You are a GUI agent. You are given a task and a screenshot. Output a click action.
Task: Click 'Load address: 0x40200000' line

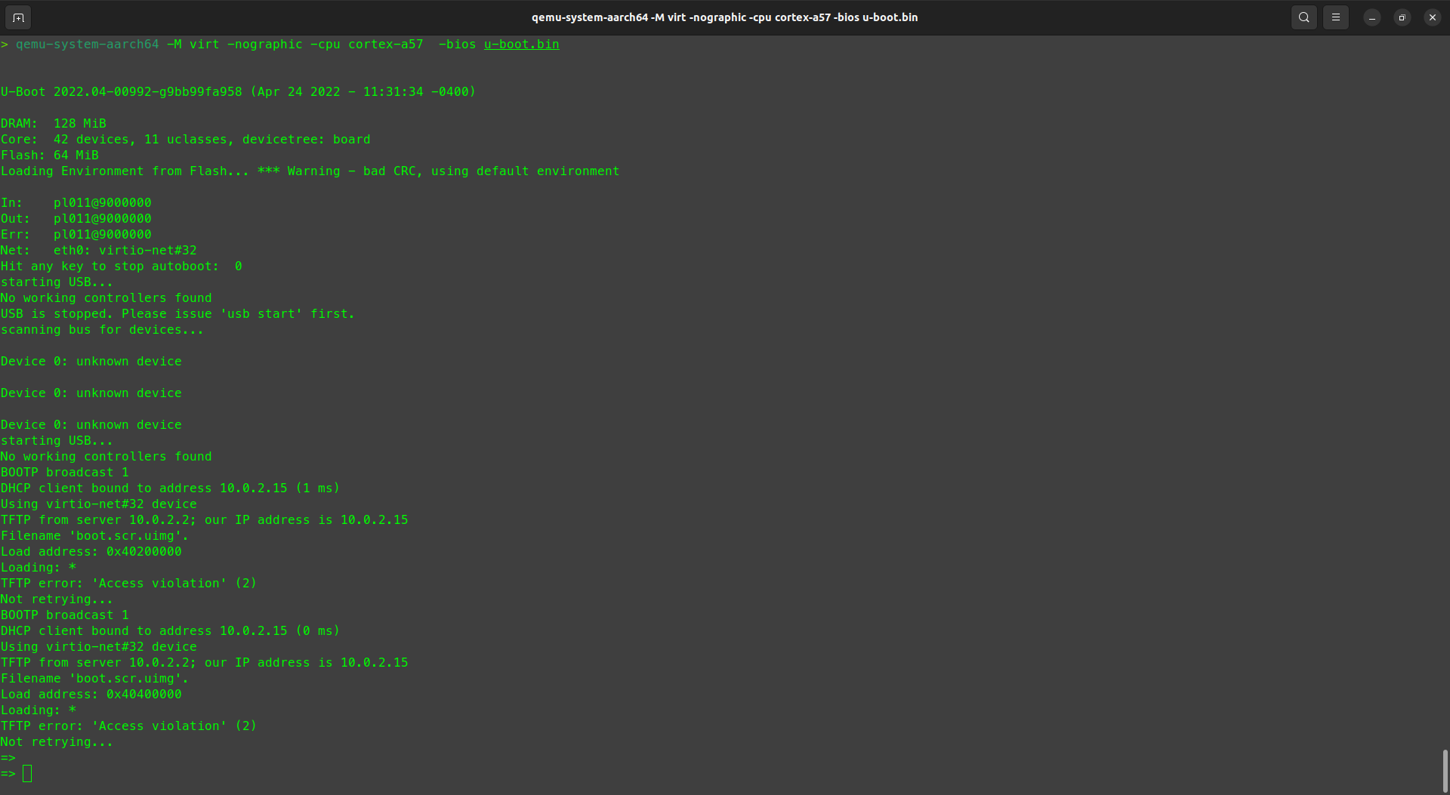91,552
